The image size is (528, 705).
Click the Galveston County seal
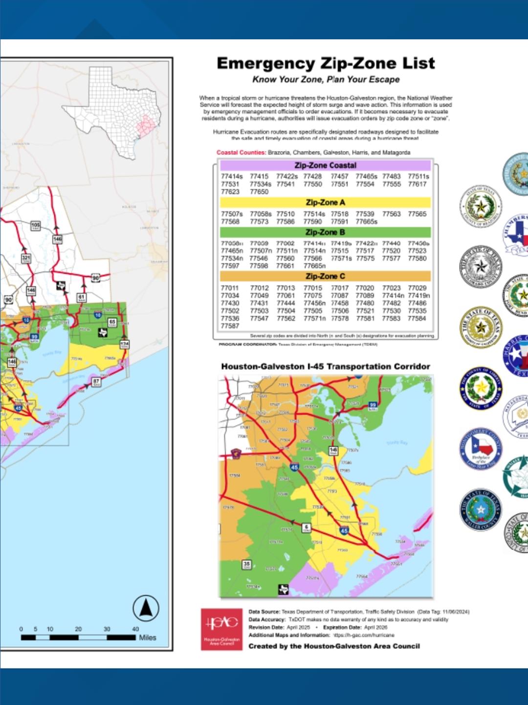(x=481, y=327)
